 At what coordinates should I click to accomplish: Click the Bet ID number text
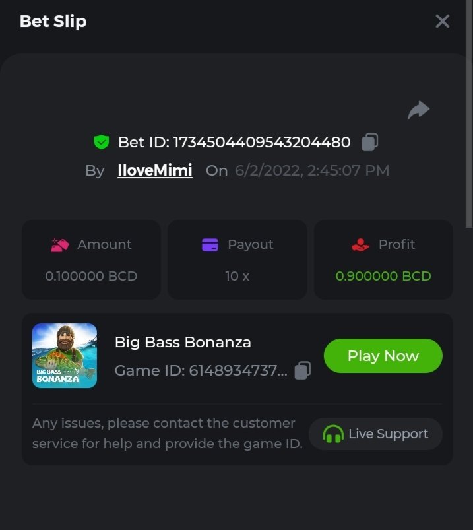point(261,142)
